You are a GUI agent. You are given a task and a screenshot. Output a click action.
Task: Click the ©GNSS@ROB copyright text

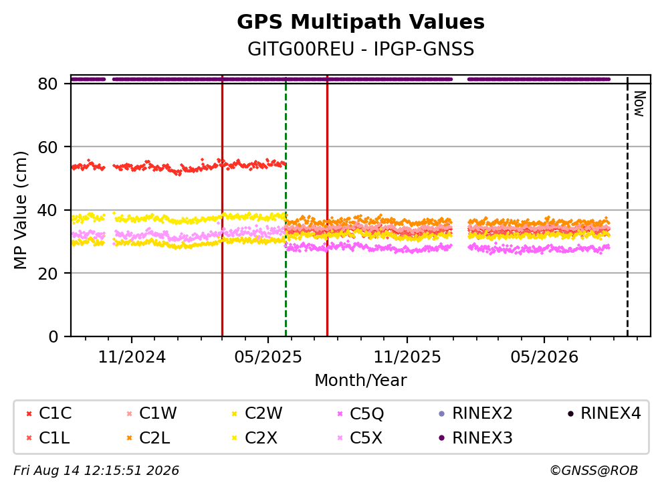tap(594, 471)
